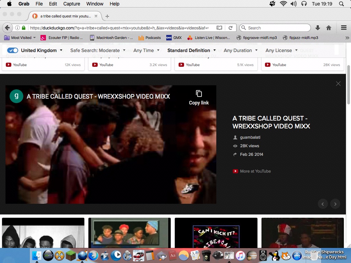This screenshot has height=263, width=351.
Task: Play the WREXXSHOP VIDEO MIXX video preview
Action: [111, 145]
